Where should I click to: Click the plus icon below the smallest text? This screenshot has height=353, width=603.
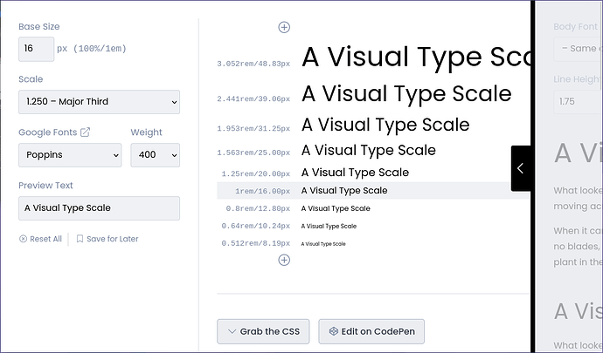tap(284, 260)
